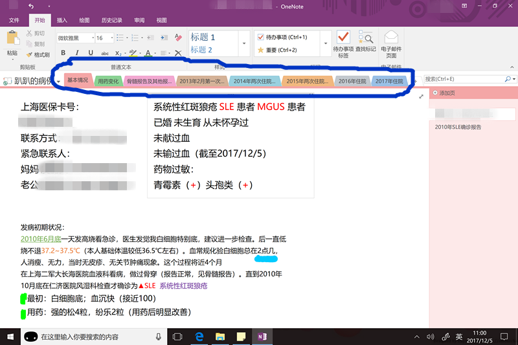The width and height of the screenshot is (518, 345).
Task: Expand bullet style dropdown arrow
Action: coord(127,38)
